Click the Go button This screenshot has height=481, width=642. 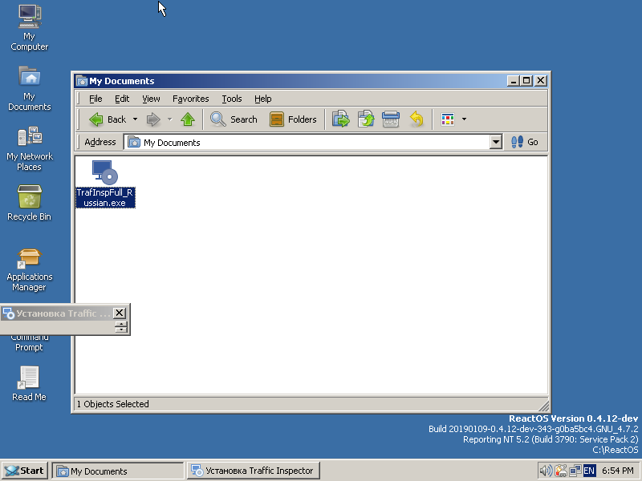(525, 143)
